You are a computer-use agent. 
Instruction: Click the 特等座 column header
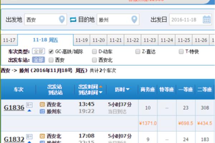[x=167, y=89]
